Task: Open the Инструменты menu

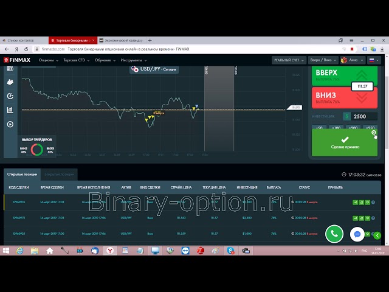Action: 133,60
